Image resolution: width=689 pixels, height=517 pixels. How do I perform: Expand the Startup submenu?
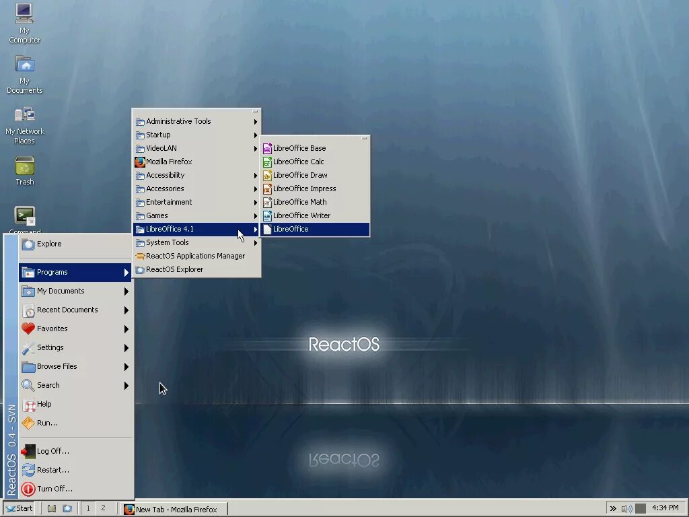196,135
